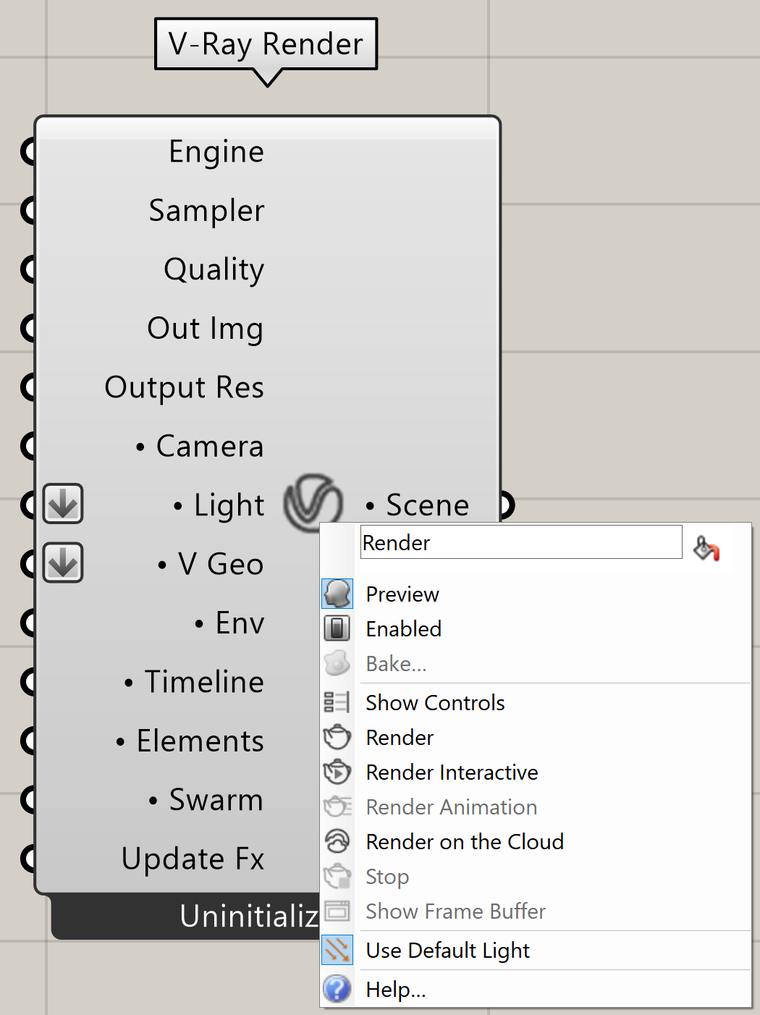Click the Engine input parameter label

coord(216,152)
